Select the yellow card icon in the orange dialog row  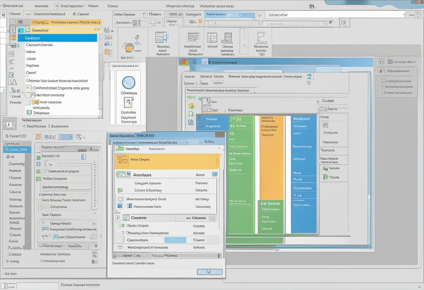[122, 160]
